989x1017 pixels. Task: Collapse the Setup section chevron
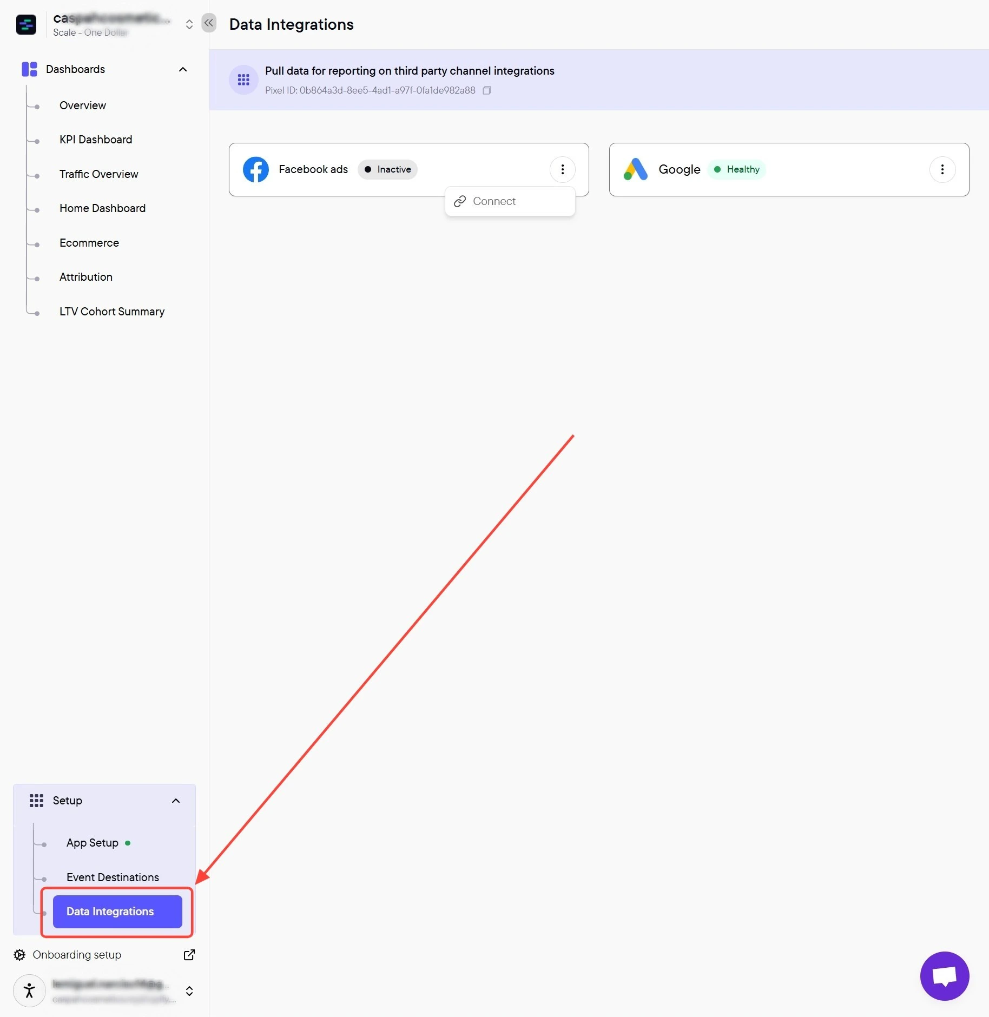pos(176,801)
